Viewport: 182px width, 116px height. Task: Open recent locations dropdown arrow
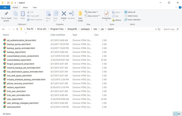[x=13, y=29]
